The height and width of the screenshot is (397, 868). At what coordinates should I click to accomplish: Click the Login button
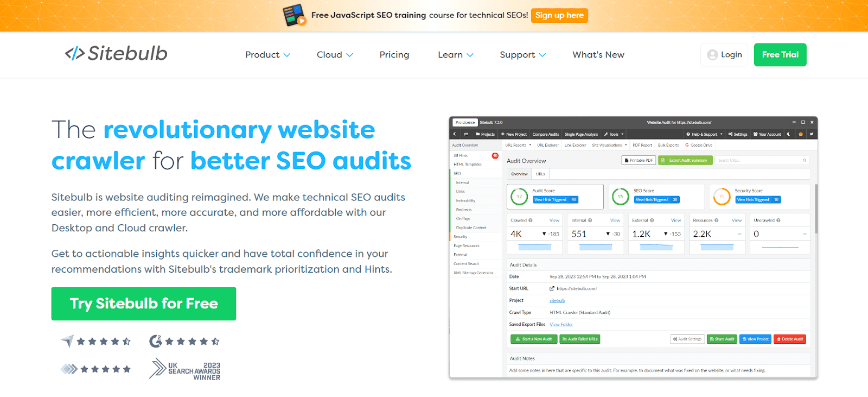(x=724, y=55)
